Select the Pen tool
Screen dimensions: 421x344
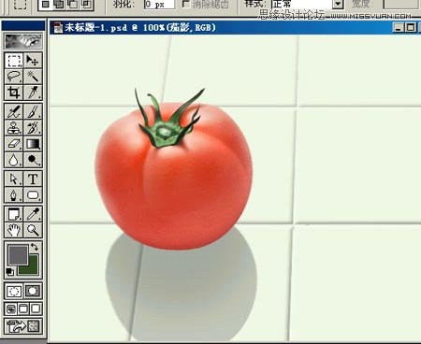click(x=14, y=195)
